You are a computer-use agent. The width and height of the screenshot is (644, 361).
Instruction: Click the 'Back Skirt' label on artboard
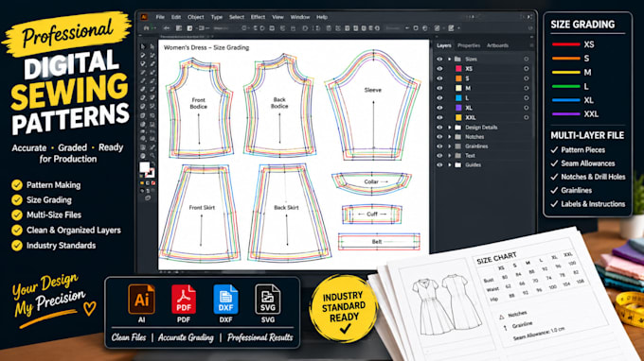(286, 208)
